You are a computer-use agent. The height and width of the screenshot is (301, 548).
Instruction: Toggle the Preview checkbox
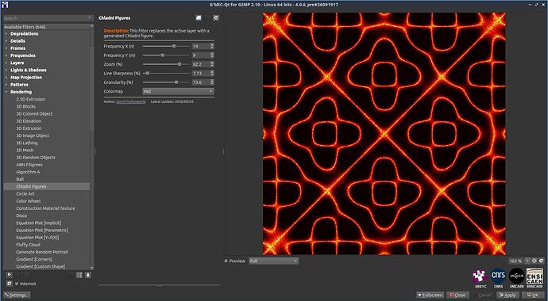coord(226,261)
